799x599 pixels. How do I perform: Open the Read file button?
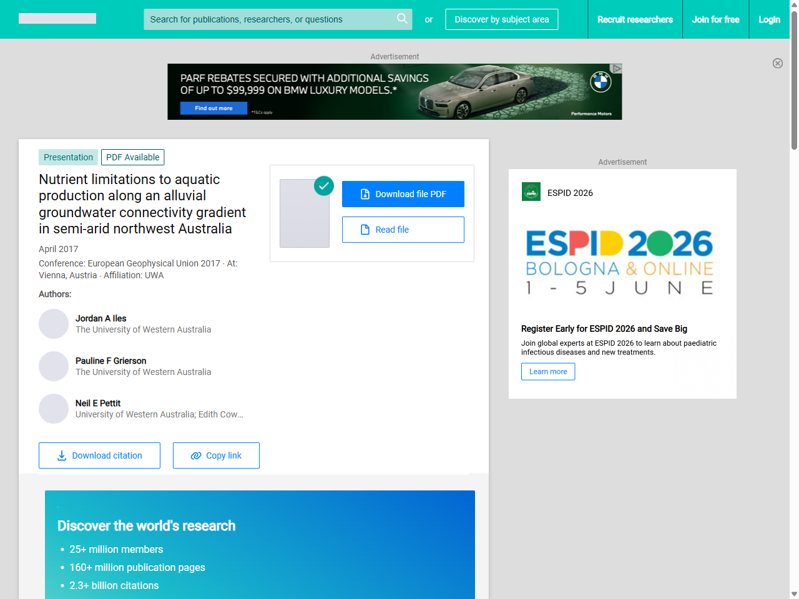tap(403, 230)
